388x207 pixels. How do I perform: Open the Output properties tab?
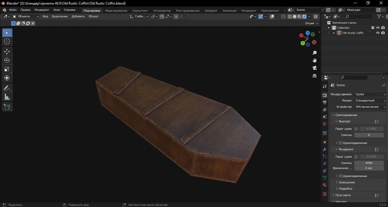click(325, 102)
